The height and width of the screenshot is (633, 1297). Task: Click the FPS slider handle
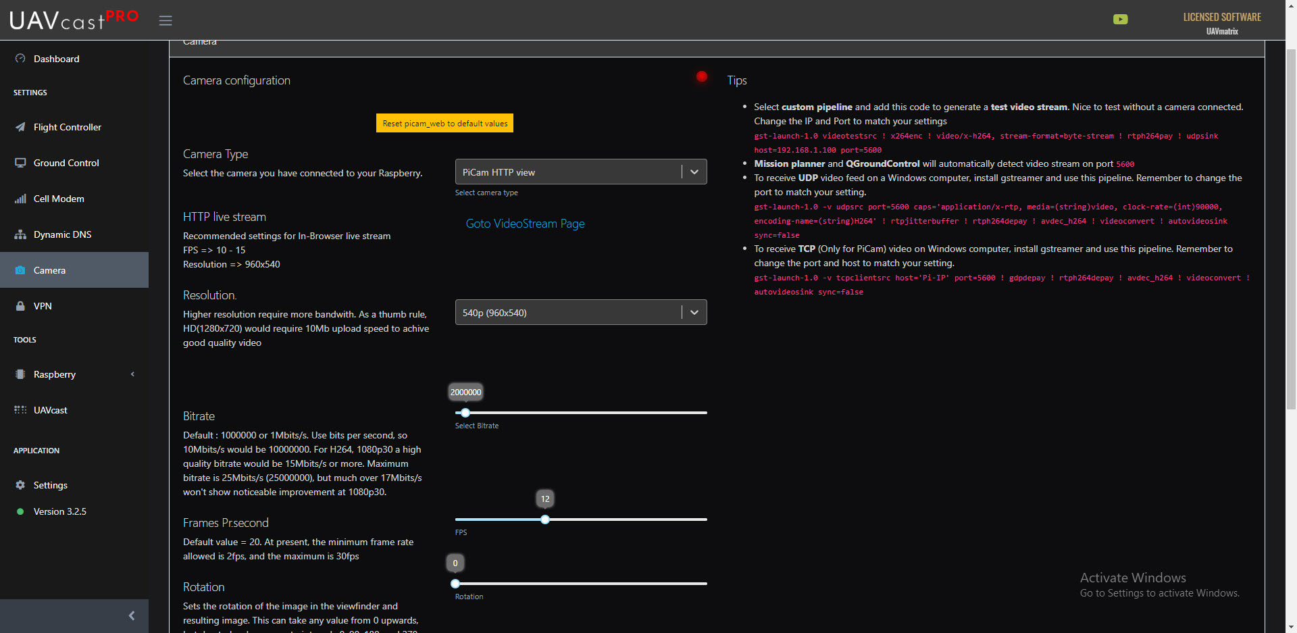pos(545,520)
